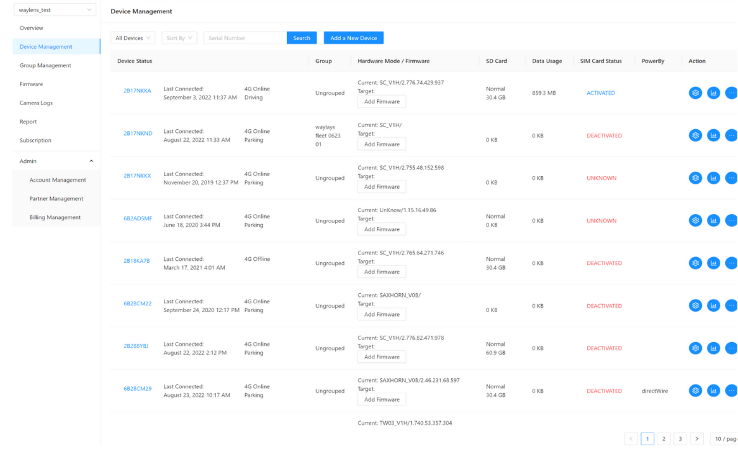Image resolution: width=738 pixels, height=456 pixels.
Task: View chart icon for device 6B2BCM22
Action: [x=713, y=305]
